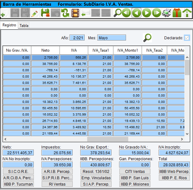
Task: Click the S.I.C.O.R.E. button
Action: (x=18, y=172)
